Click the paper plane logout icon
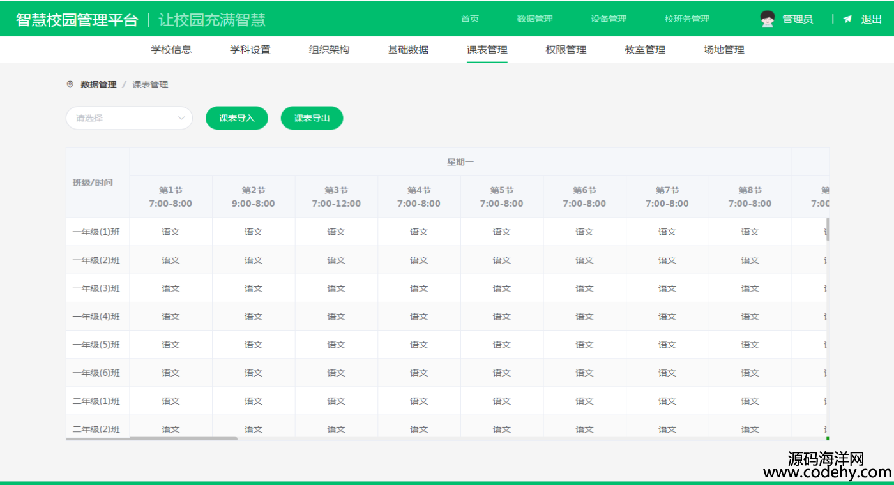The width and height of the screenshot is (894, 485). pyautogui.click(x=847, y=19)
